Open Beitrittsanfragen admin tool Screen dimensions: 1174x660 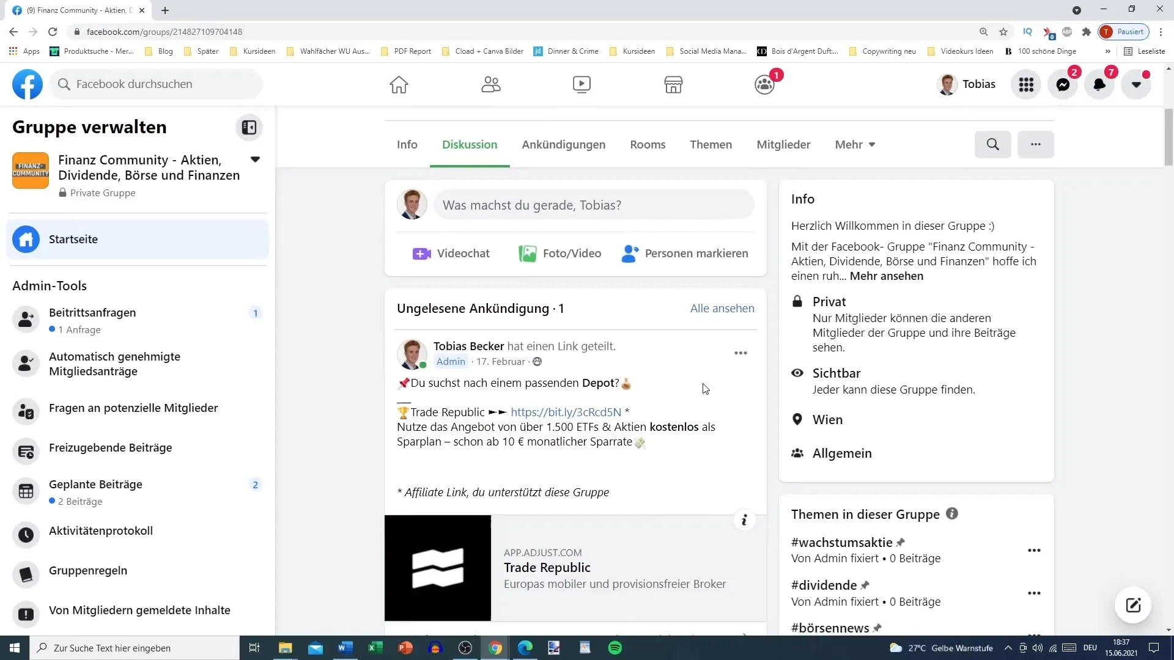pos(138,320)
